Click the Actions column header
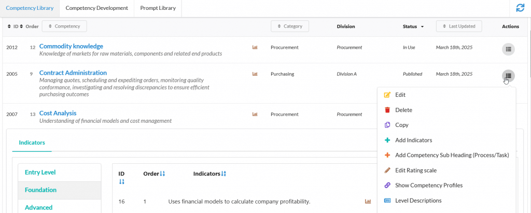The width and height of the screenshot is (531, 213). pyautogui.click(x=510, y=26)
